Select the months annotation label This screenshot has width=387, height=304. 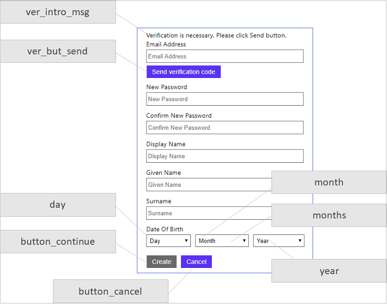[x=329, y=215]
